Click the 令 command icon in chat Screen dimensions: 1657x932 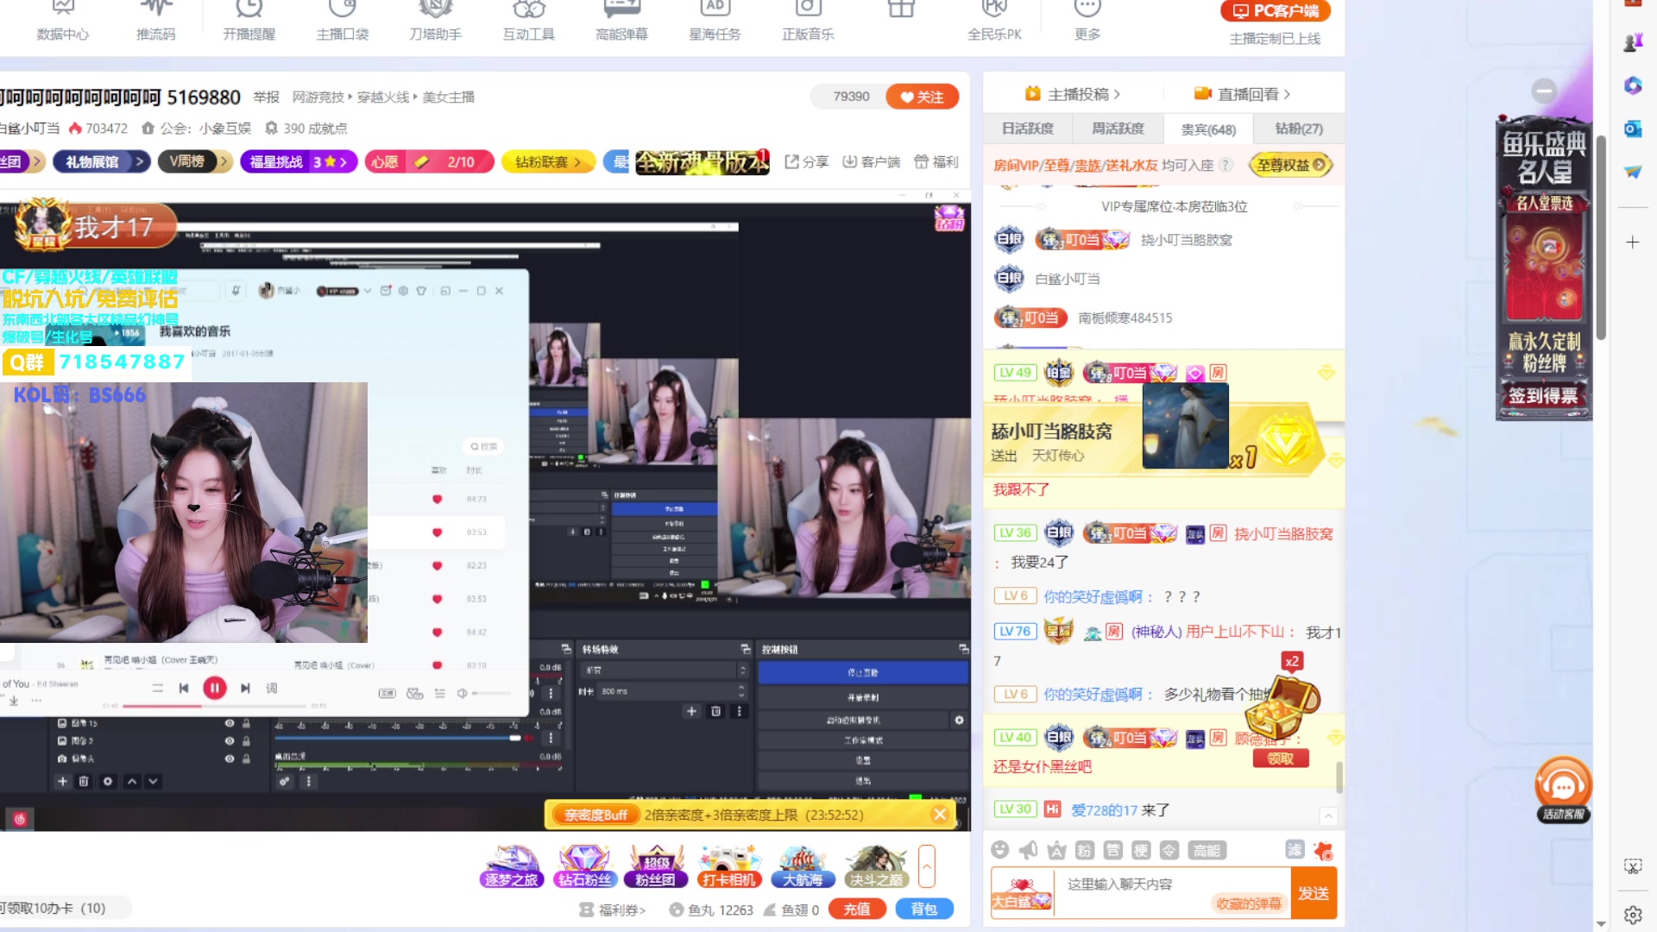click(x=1169, y=850)
